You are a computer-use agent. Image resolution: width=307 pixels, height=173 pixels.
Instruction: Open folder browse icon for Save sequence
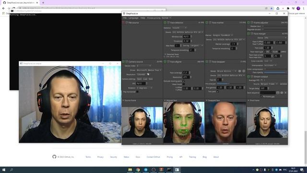(278, 93)
